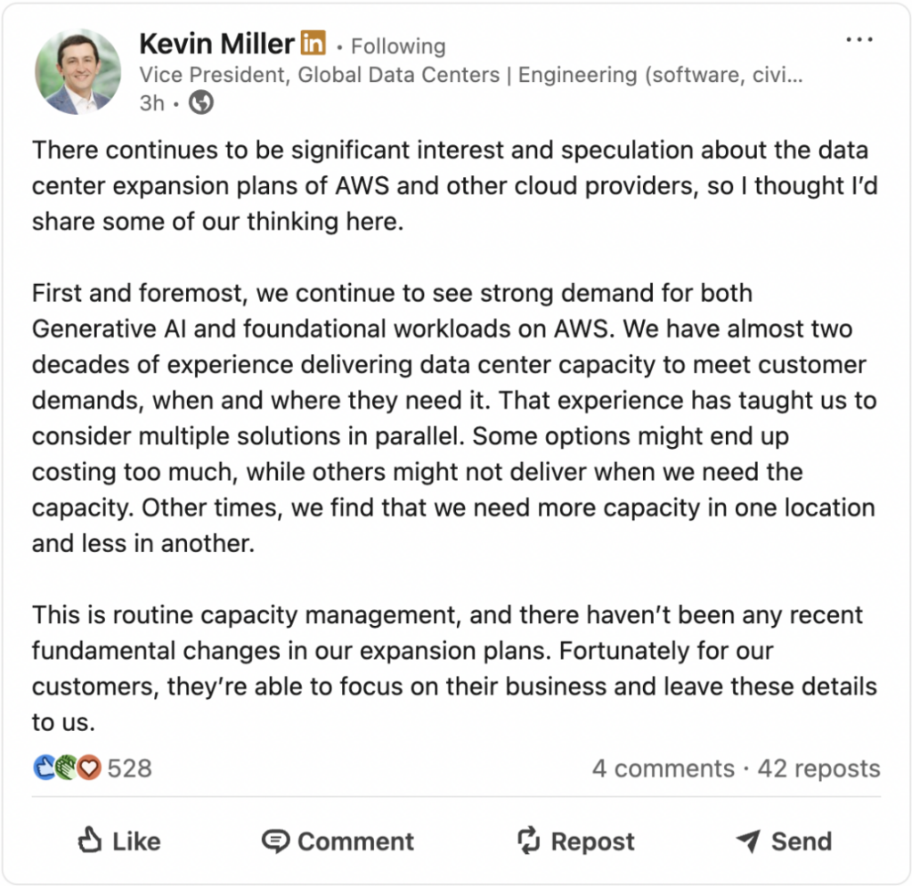Open the post's three-dot options menu
Image resolution: width=912 pixels, height=886 pixels.
[859, 40]
